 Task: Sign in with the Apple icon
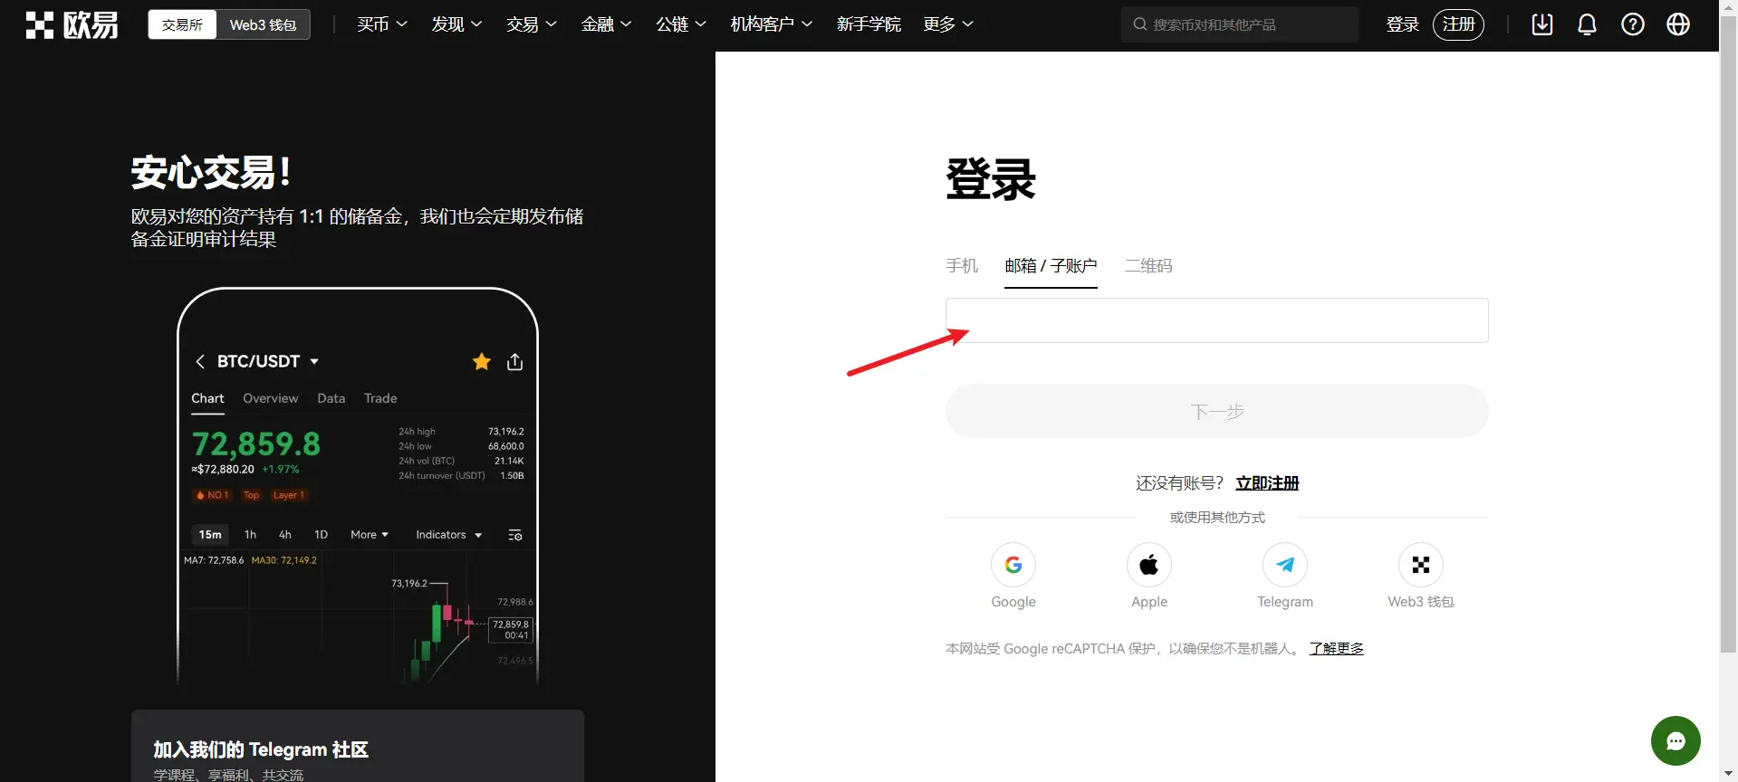point(1149,565)
